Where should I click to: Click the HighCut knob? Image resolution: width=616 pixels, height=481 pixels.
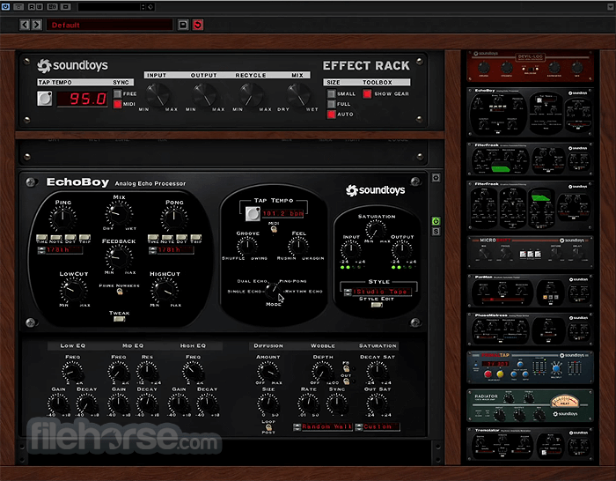tap(165, 290)
